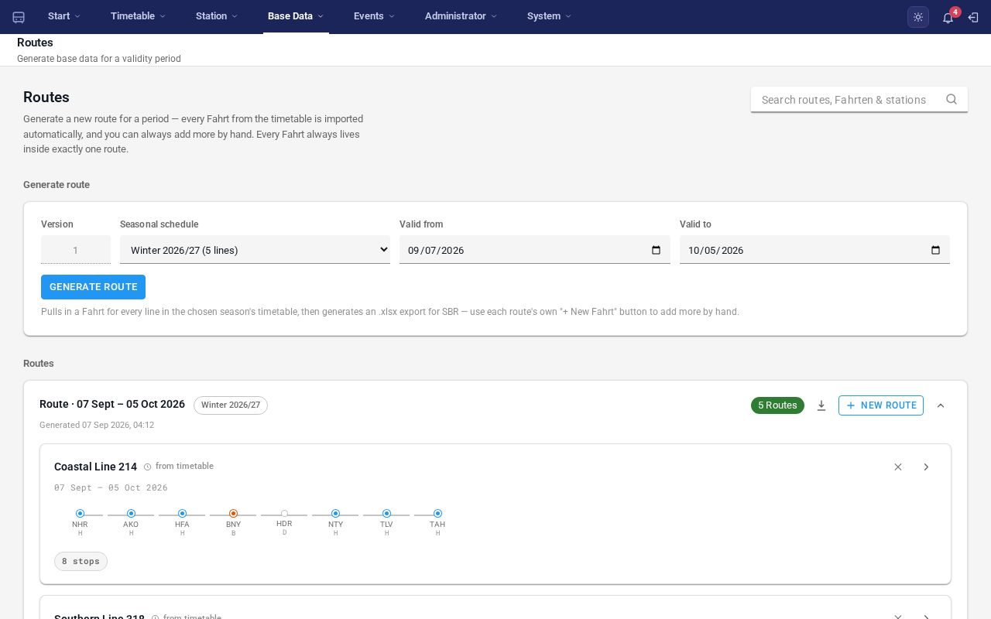Open the Seasonal schedule dropdown
This screenshot has height=619, width=991.
click(x=255, y=250)
